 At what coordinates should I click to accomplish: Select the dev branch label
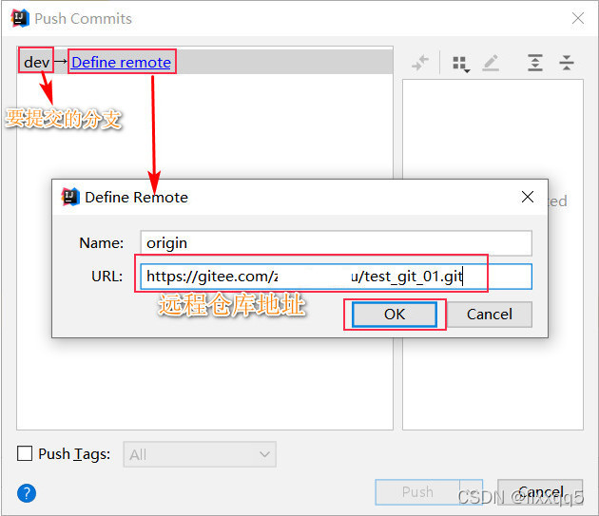[x=37, y=63]
